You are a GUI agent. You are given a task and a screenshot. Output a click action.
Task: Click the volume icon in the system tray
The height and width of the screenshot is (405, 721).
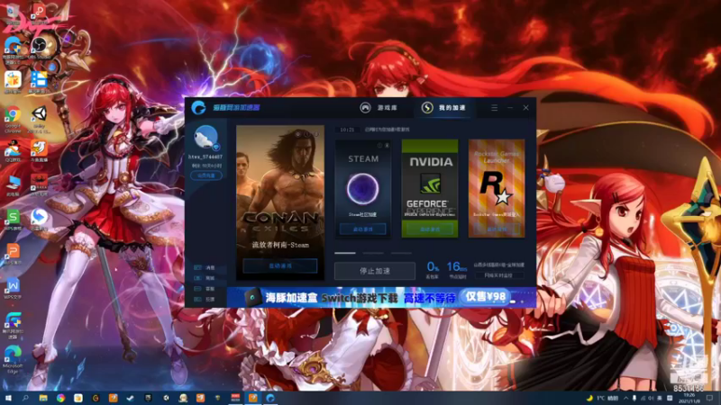click(651, 398)
